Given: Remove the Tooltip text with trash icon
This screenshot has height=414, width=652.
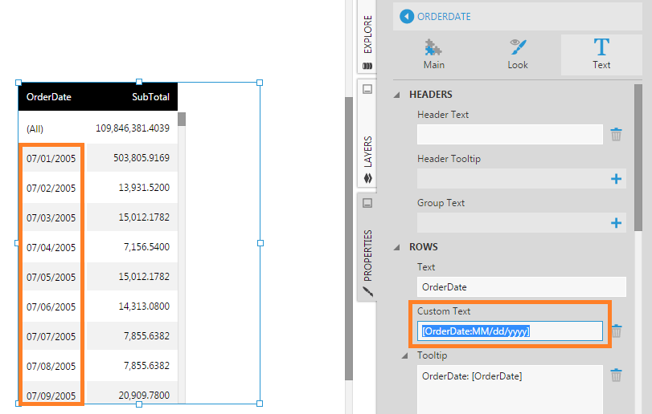Looking at the screenshot, I should pos(616,375).
